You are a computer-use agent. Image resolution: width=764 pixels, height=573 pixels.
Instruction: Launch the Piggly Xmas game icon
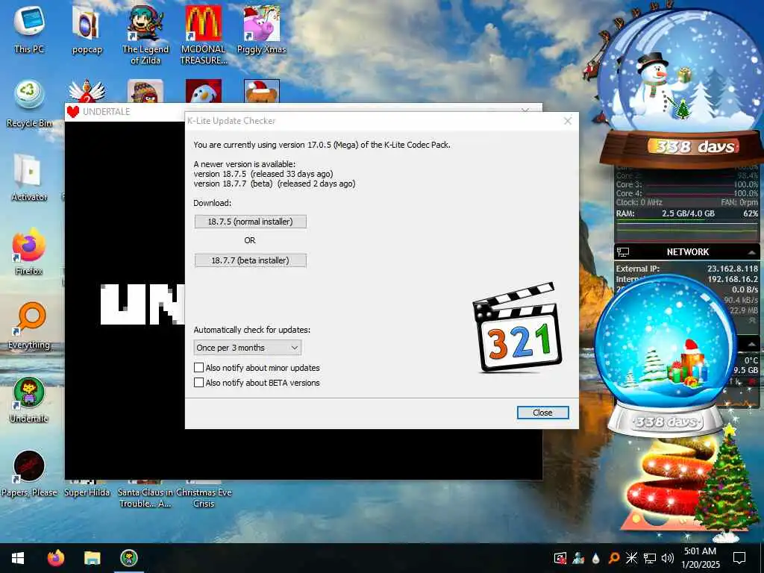tap(262, 30)
